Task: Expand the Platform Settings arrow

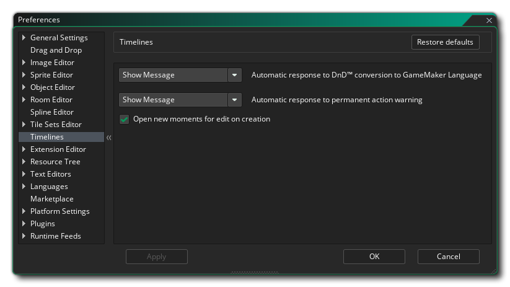Action: point(24,211)
